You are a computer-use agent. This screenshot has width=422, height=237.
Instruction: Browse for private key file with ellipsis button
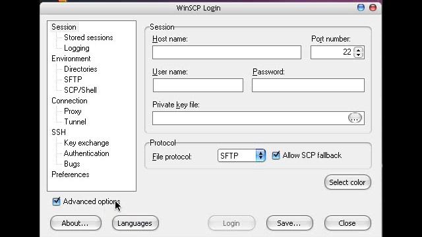pyautogui.click(x=355, y=118)
